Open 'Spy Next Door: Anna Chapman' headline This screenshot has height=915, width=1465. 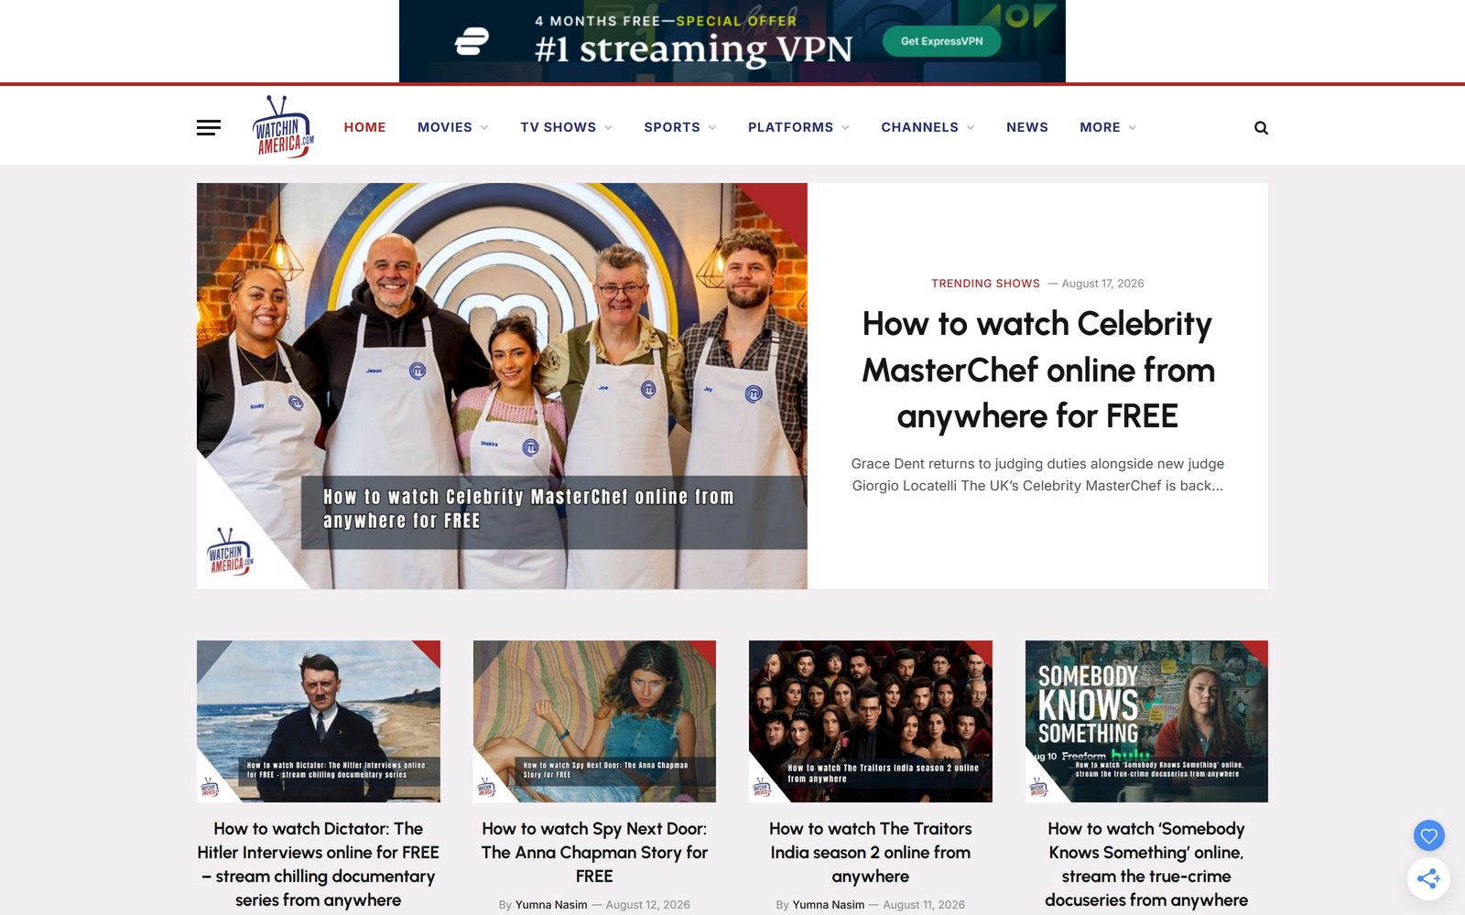tap(594, 852)
